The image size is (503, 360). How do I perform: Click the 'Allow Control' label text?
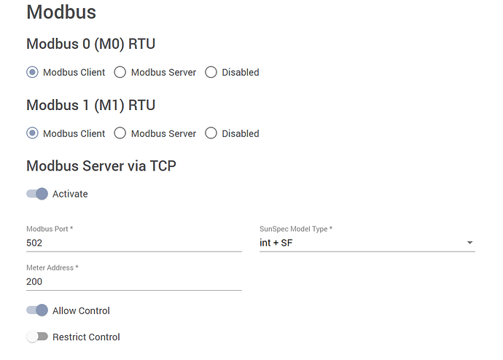click(x=81, y=310)
